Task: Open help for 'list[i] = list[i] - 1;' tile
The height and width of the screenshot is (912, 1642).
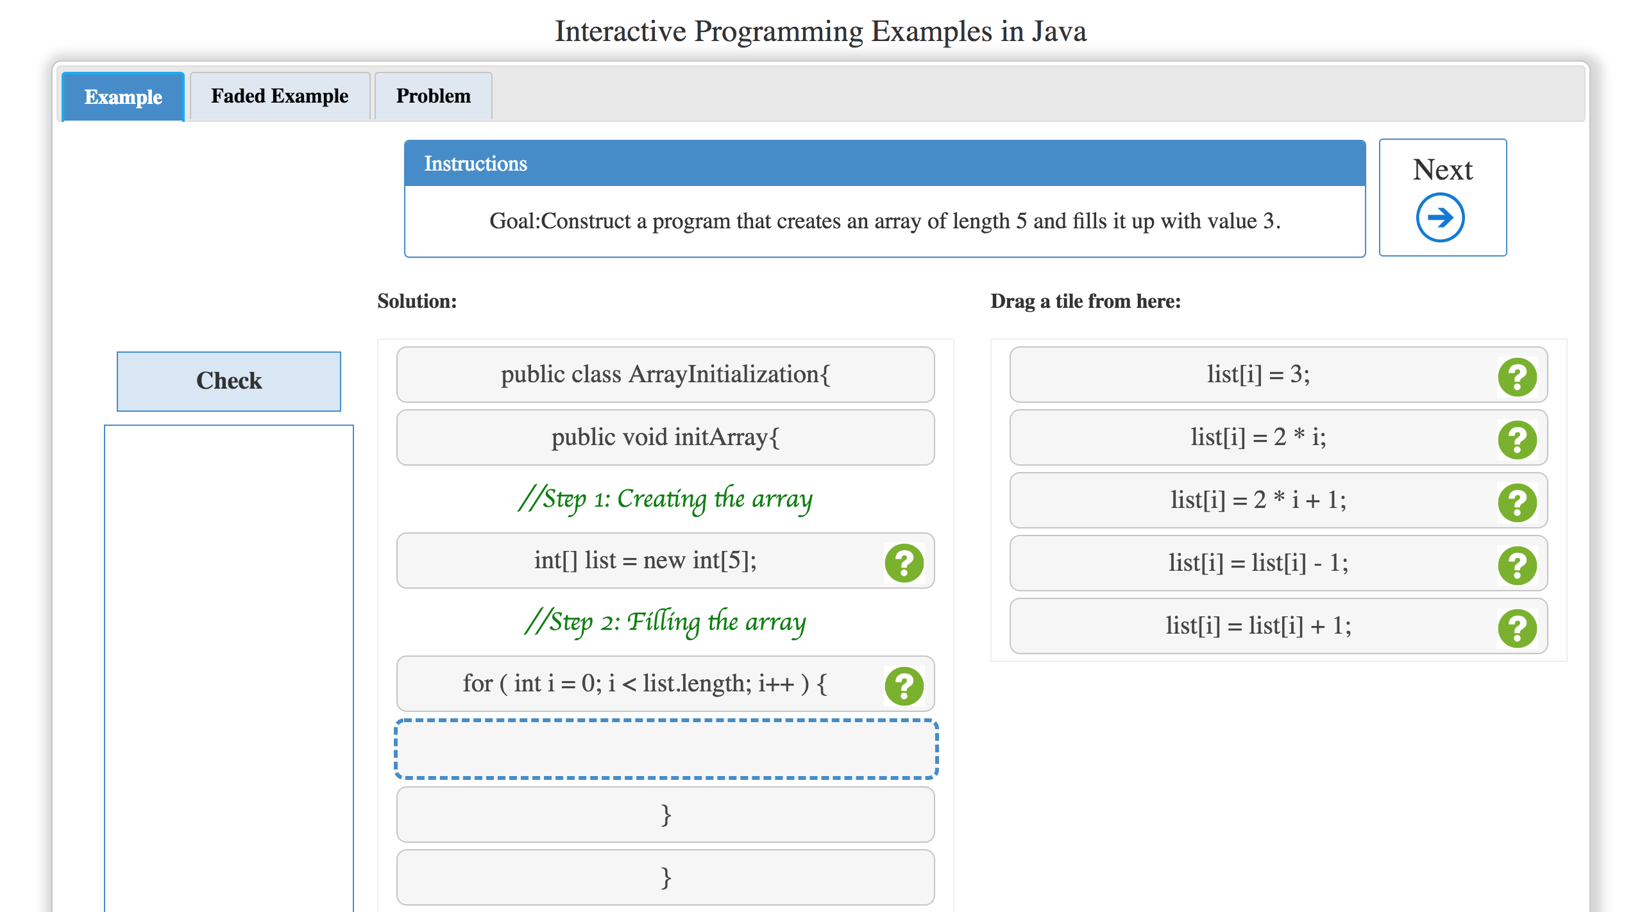Action: [x=1517, y=565]
